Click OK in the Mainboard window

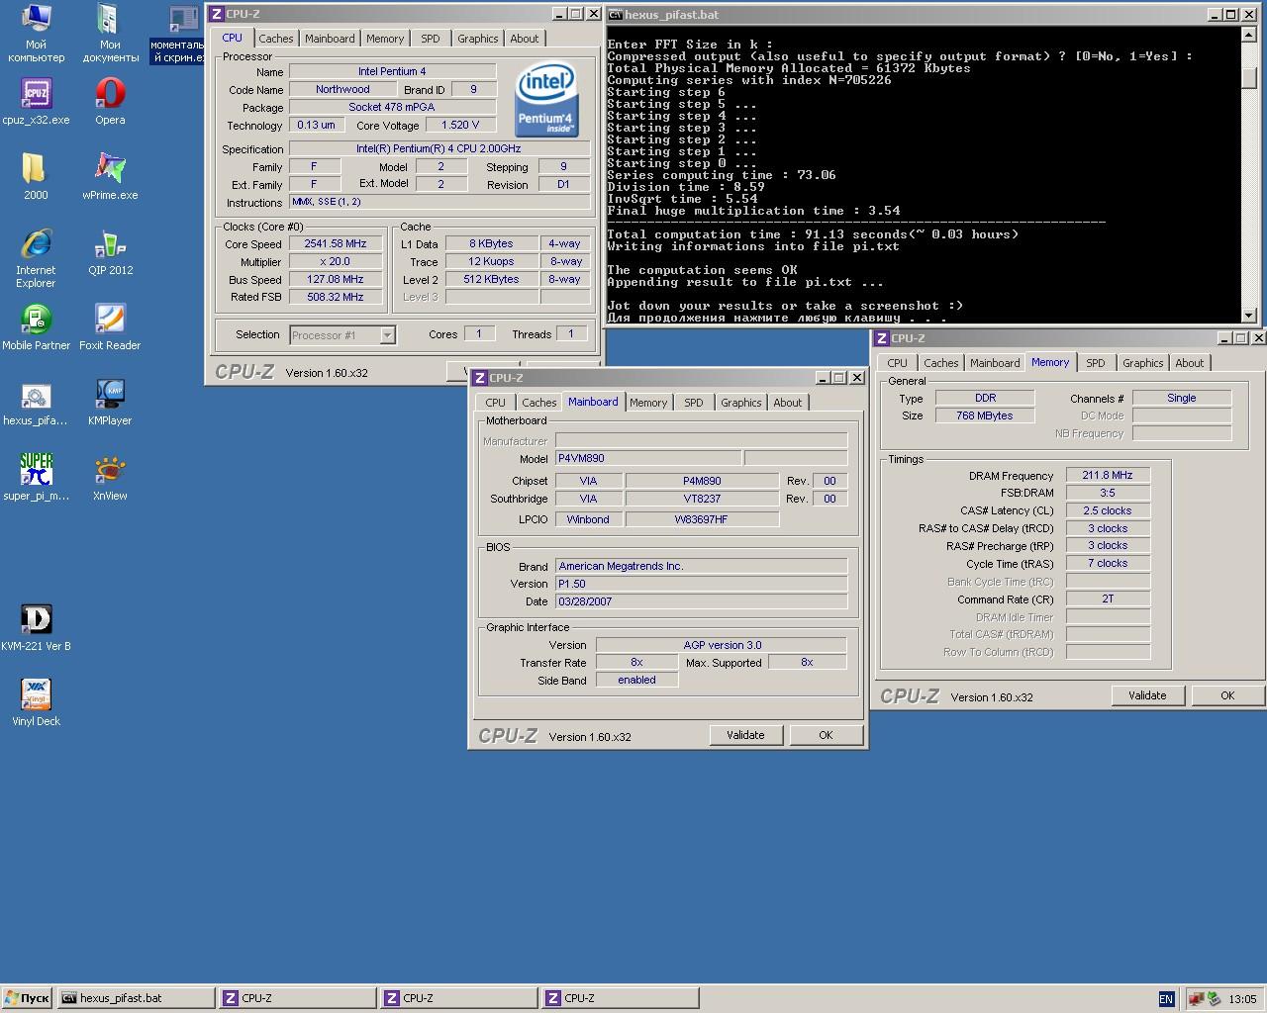(826, 735)
